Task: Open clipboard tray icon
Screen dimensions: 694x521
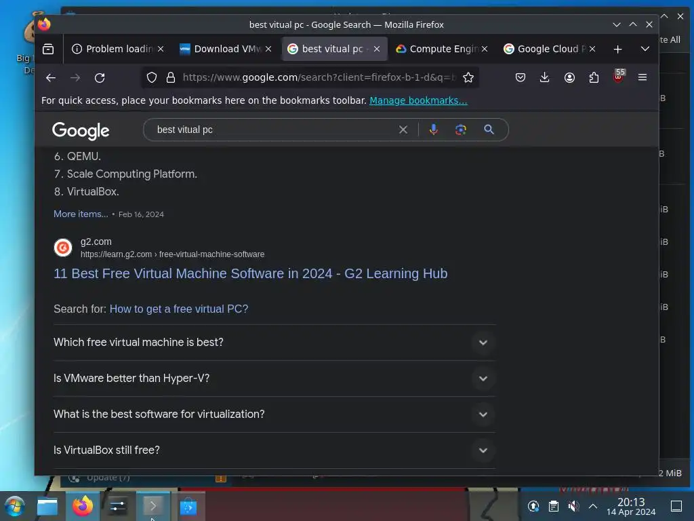Action: [553, 506]
